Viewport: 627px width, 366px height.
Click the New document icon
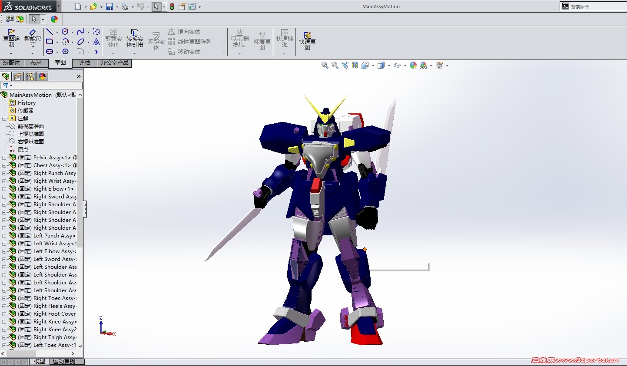[78, 7]
